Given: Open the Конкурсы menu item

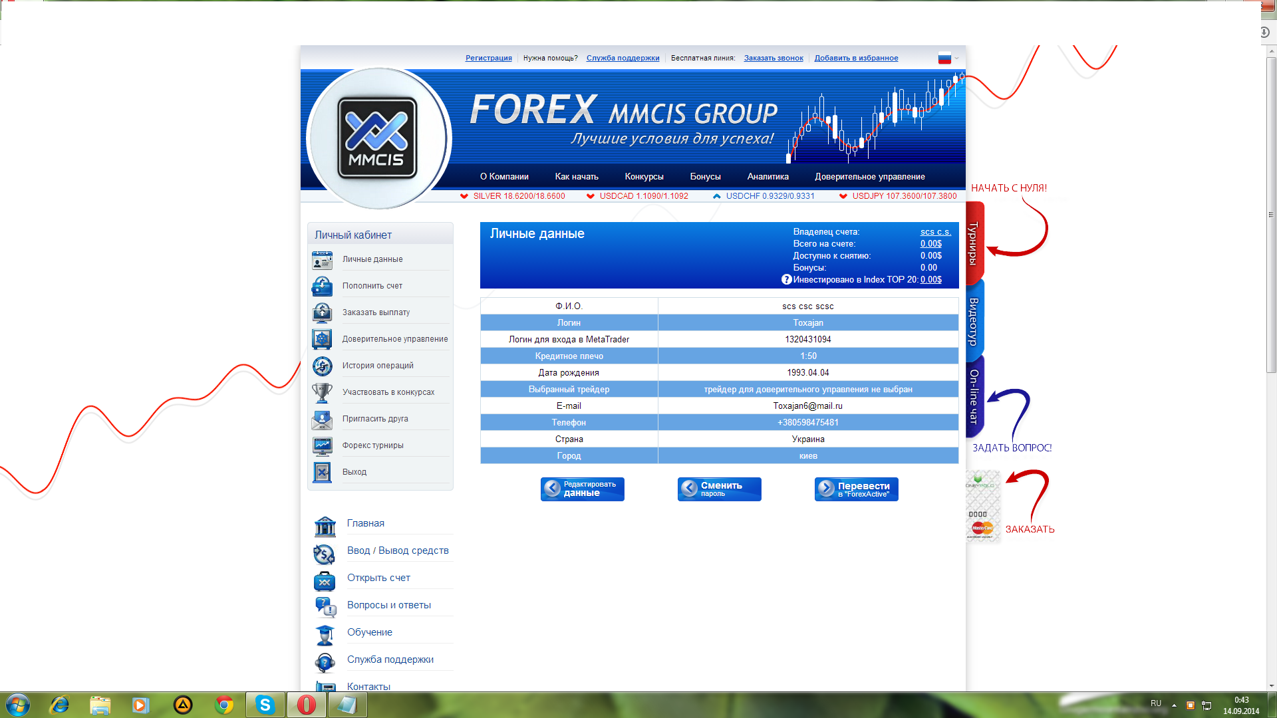Looking at the screenshot, I should pos(644,177).
